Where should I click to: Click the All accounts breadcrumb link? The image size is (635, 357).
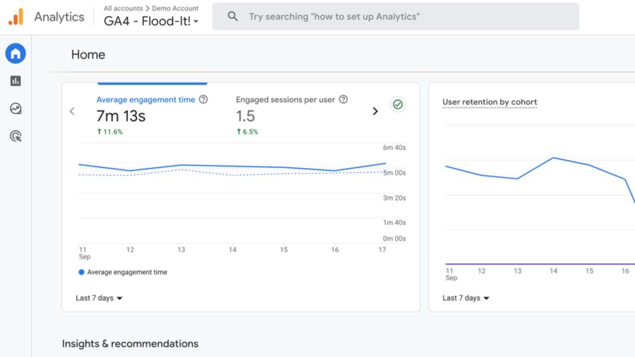pyautogui.click(x=123, y=8)
